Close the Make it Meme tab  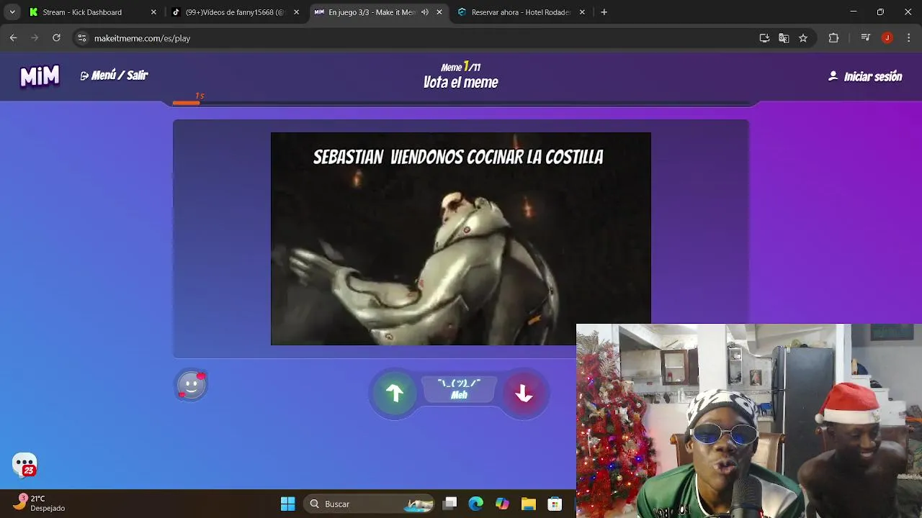click(x=439, y=12)
